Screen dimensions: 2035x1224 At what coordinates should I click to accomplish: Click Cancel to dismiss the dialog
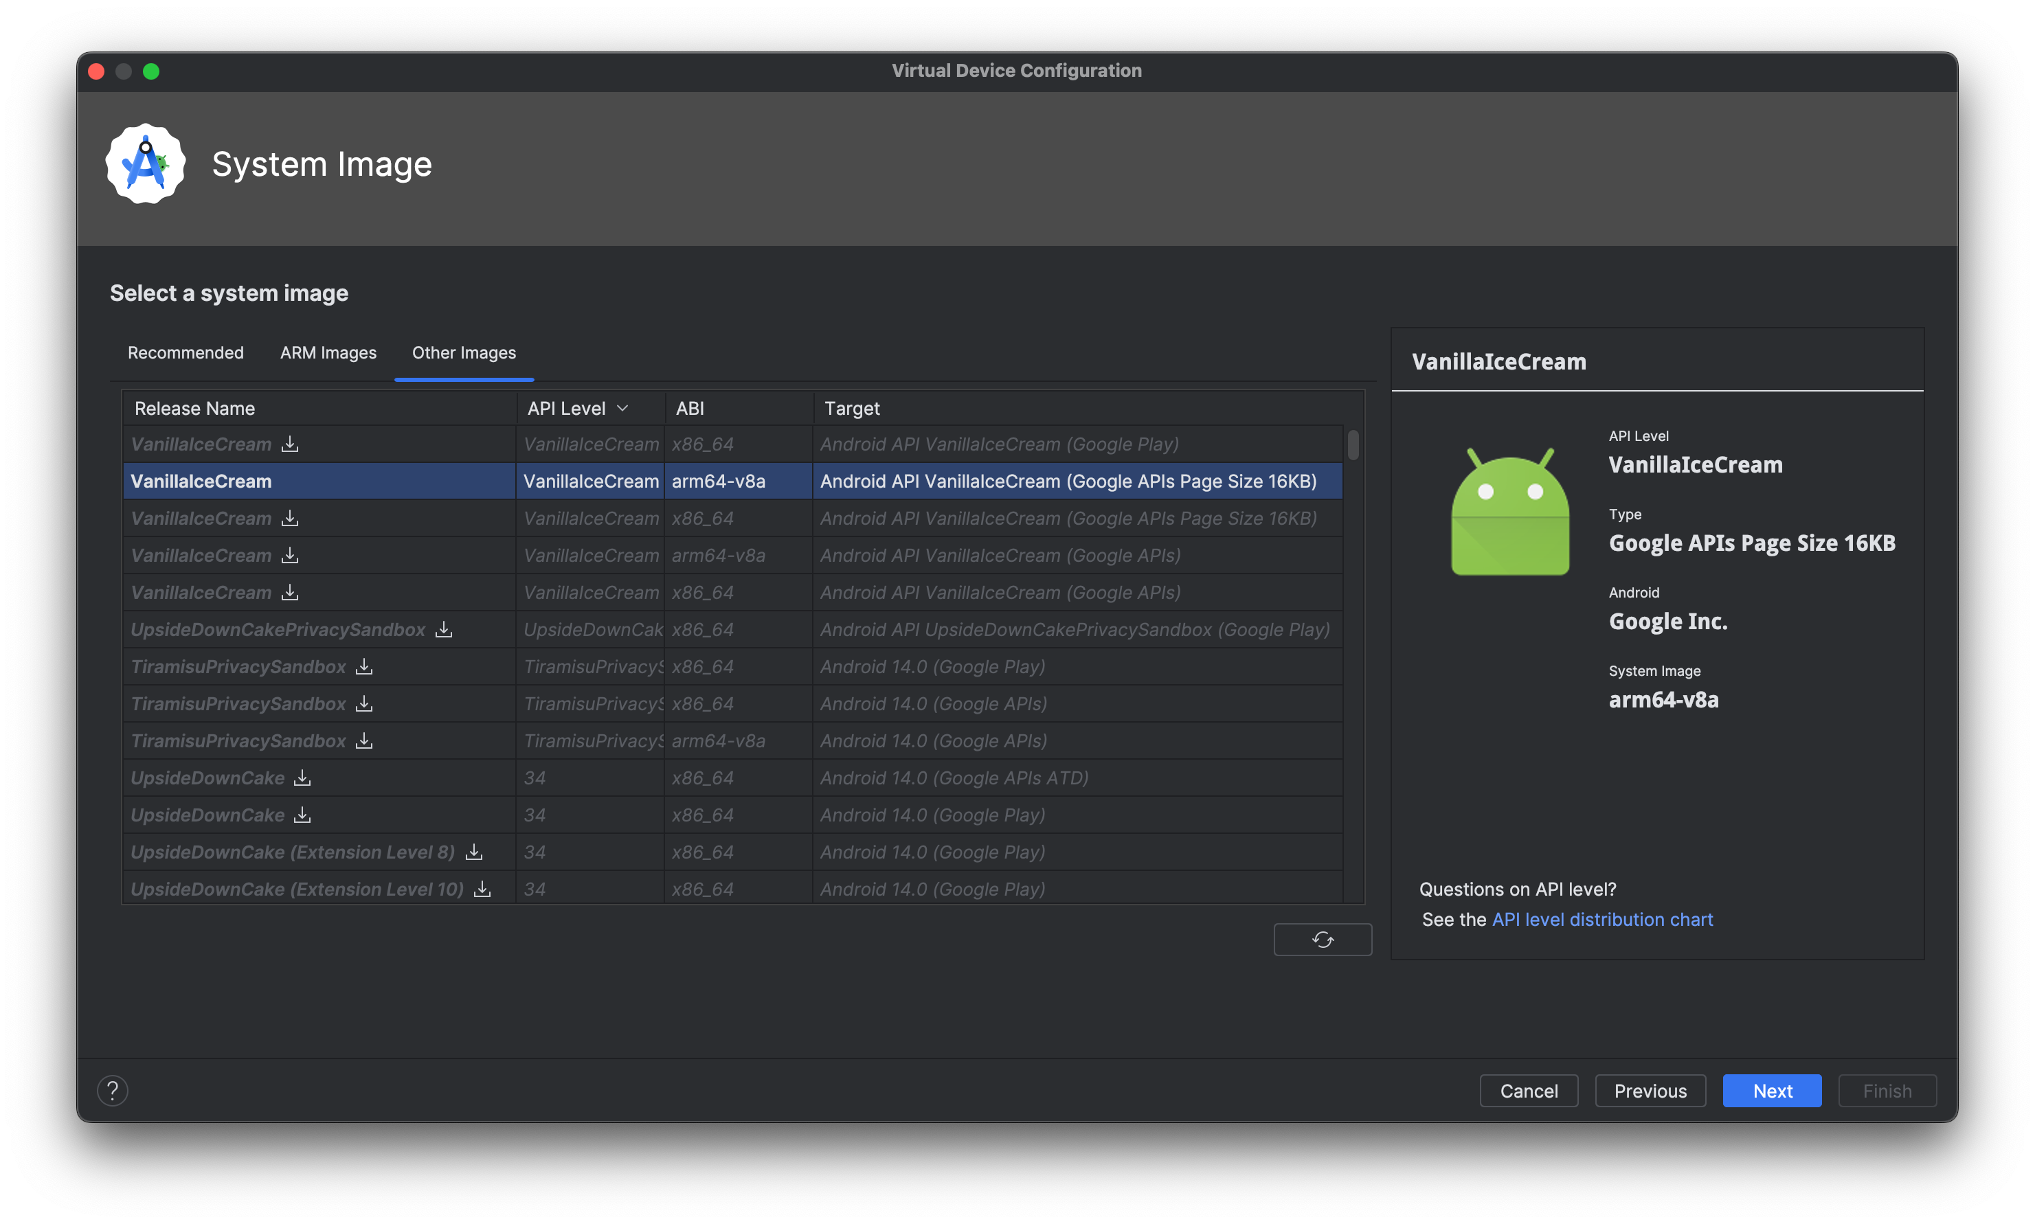1528,1089
